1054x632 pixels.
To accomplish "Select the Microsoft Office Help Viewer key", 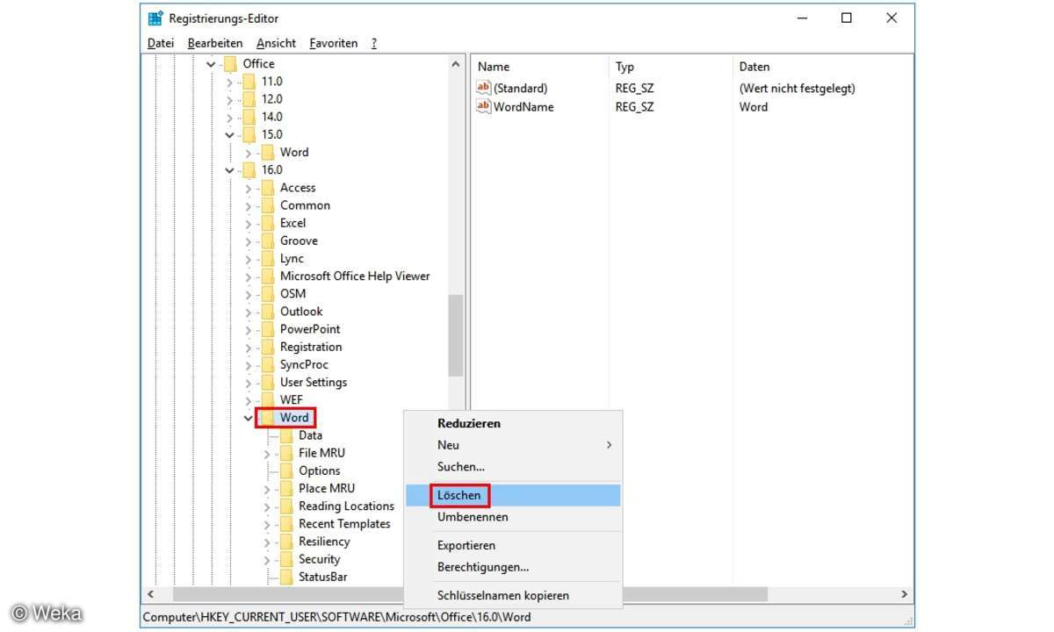I will pyautogui.click(x=355, y=276).
